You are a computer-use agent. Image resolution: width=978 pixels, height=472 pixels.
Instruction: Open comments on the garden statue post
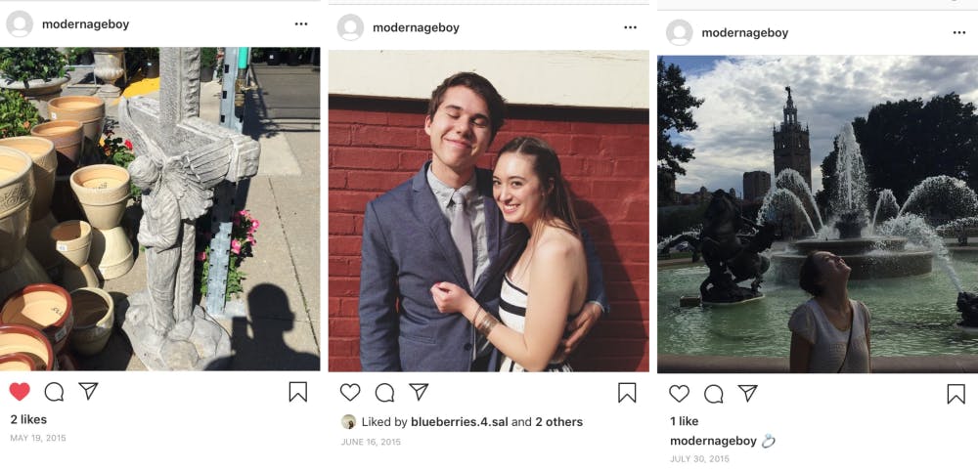coord(54,392)
